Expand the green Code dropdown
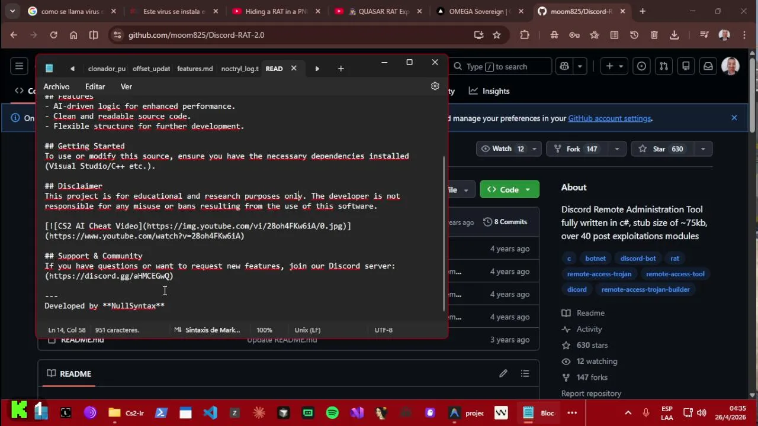The width and height of the screenshot is (758, 426). tap(509, 189)
